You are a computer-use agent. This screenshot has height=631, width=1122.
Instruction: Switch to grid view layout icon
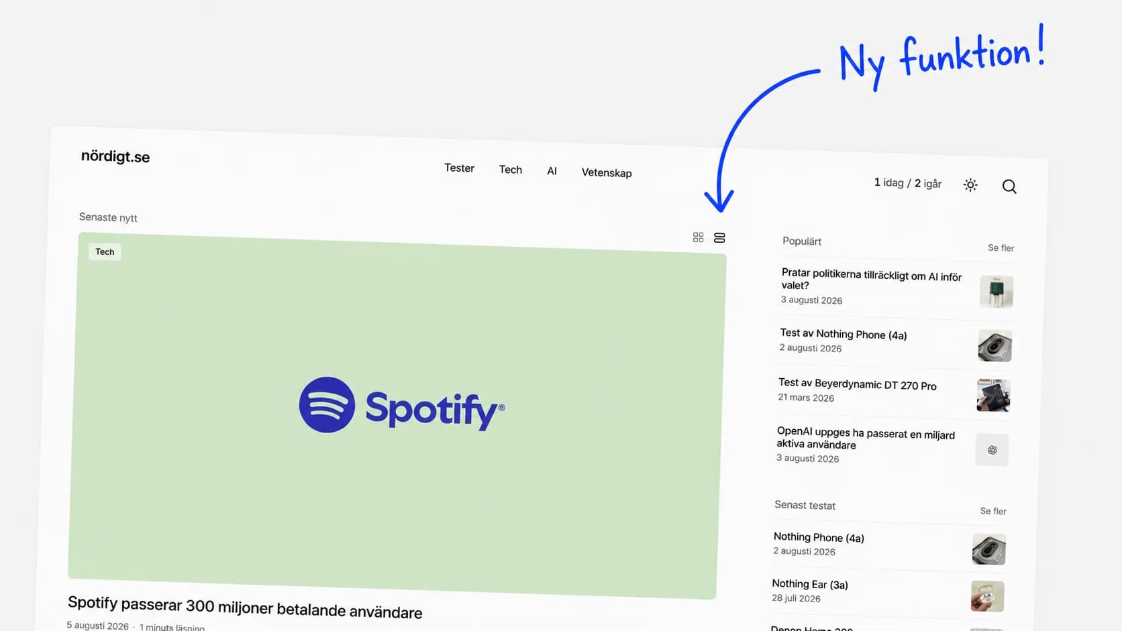coord(698,237)
